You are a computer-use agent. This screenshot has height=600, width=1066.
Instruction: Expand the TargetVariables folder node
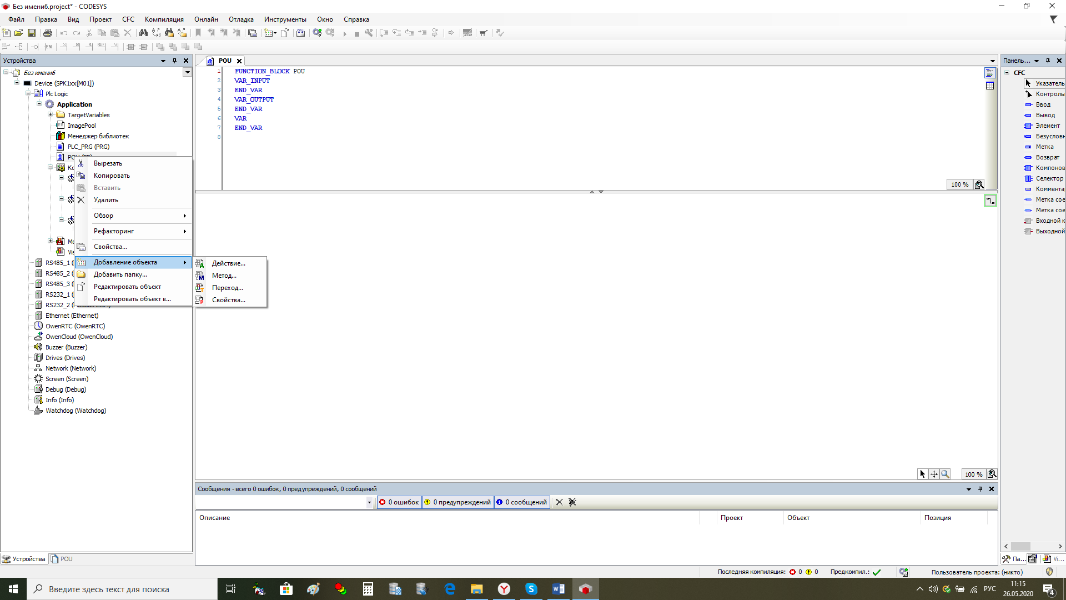pyautogui.click(x=51, y=114)
